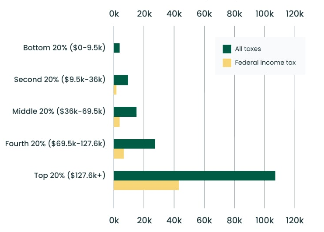This screenshot has width=324, height=232.
Task: Click the Middle 20% ($36k-69.5k) category label
Action: point(59,111)
